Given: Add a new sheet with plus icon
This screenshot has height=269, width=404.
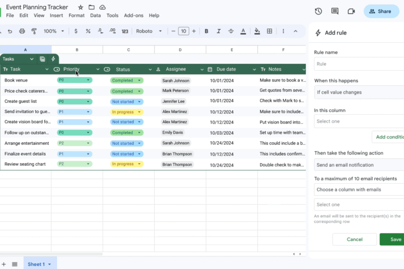Looking at the screenshot, I should pos(4,264).
